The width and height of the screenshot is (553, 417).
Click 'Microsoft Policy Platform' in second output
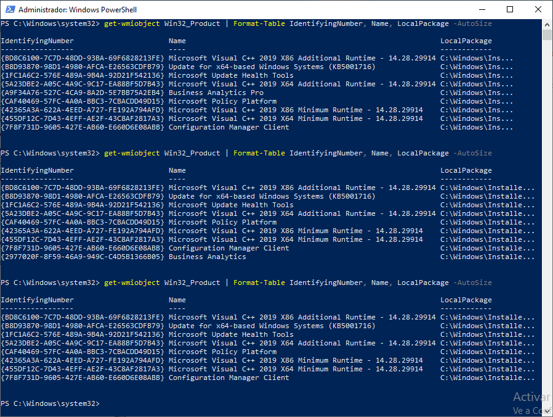pyautogui.click(x=222, y=222)
